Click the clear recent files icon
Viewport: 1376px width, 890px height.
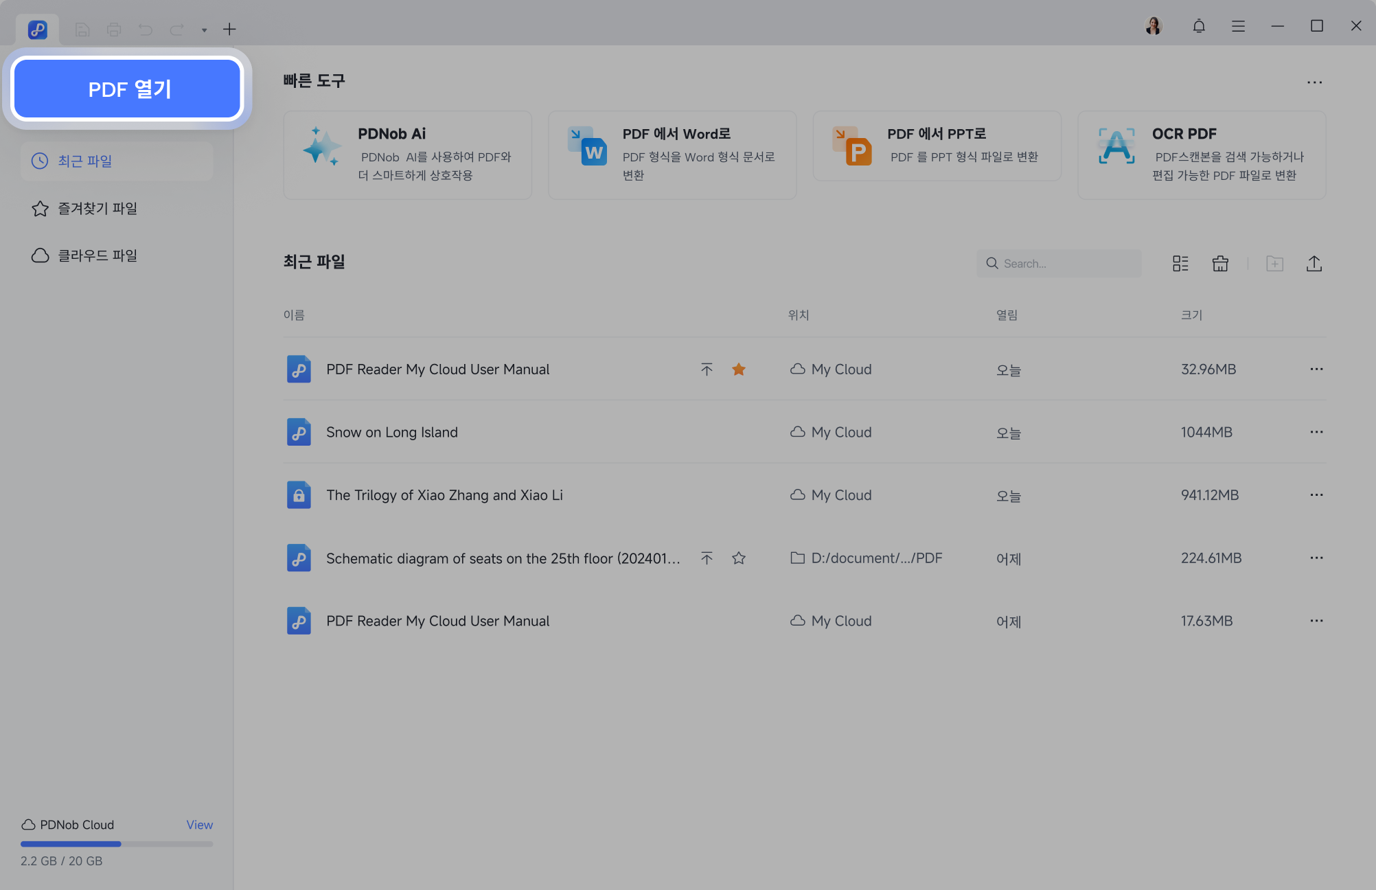pos(1220,264)
